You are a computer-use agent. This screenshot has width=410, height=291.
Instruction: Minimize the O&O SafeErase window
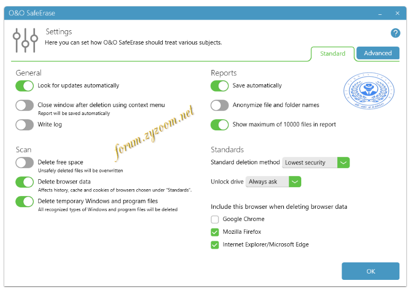point(380,13)
